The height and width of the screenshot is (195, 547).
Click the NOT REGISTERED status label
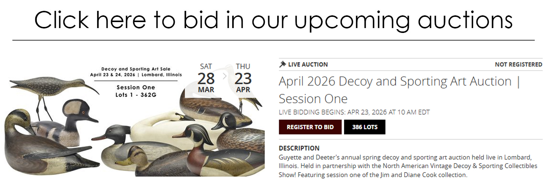tap(518, 64)
